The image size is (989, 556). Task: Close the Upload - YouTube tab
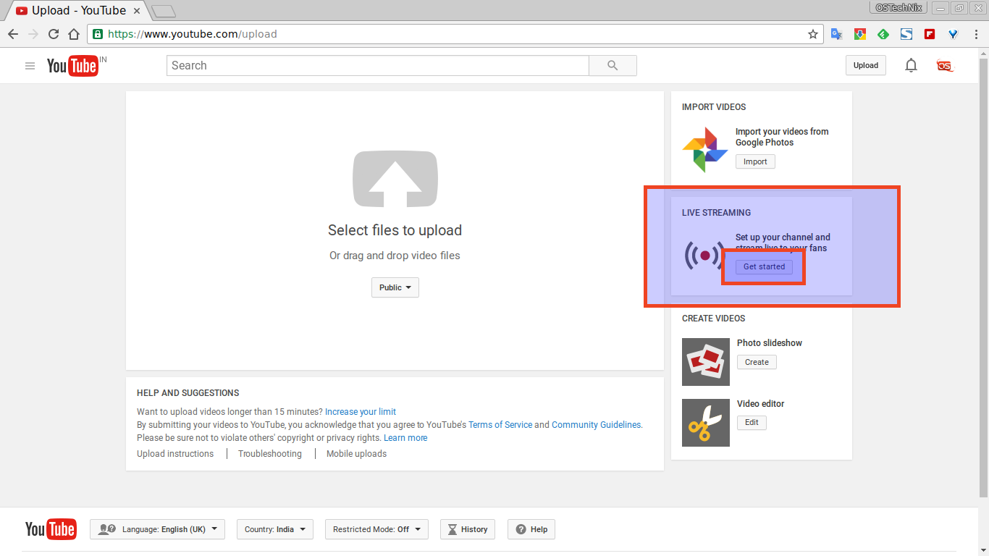pos(137,11)
